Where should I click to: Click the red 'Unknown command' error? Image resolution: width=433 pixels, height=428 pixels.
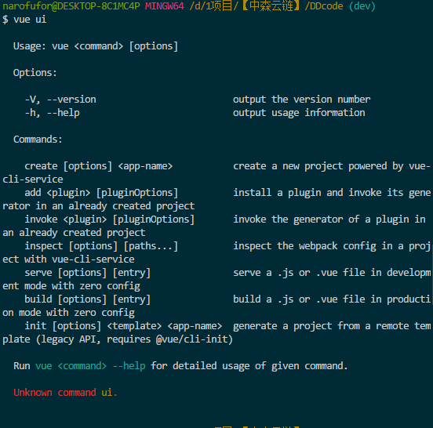coord(55,393)
